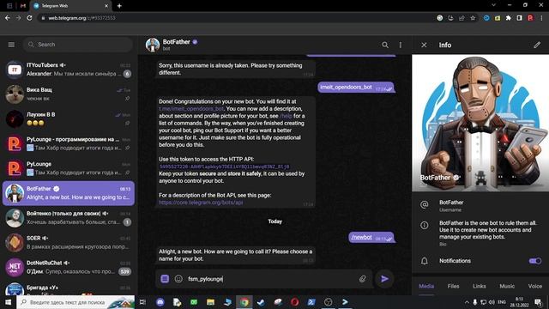The height and width of the screenshot is (309, 549).
Task: Search within the BotFather chat
Action: [385, 45]
